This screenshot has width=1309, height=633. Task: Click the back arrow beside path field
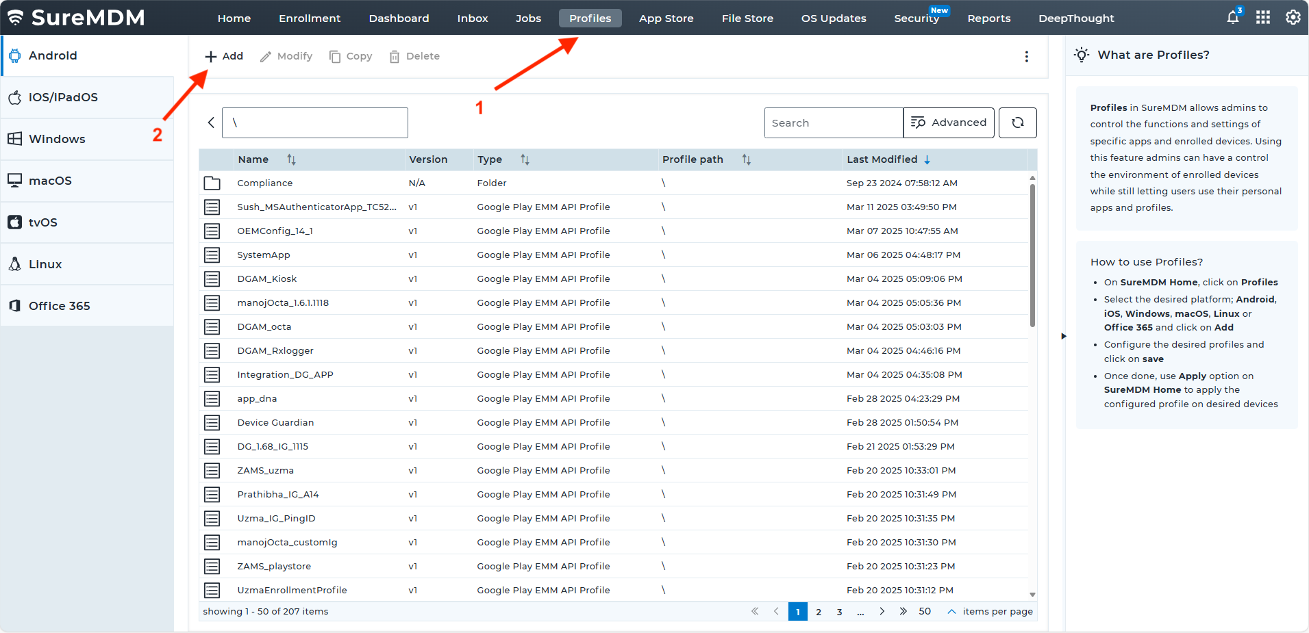(211, 122)
